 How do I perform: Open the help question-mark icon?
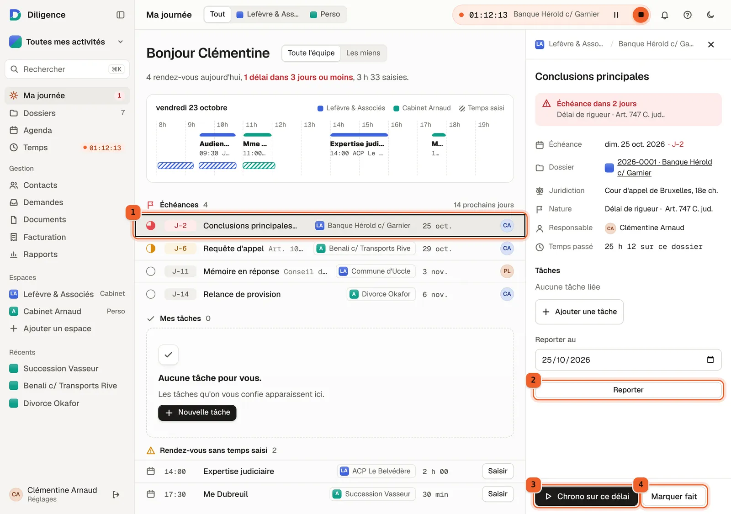688,15
